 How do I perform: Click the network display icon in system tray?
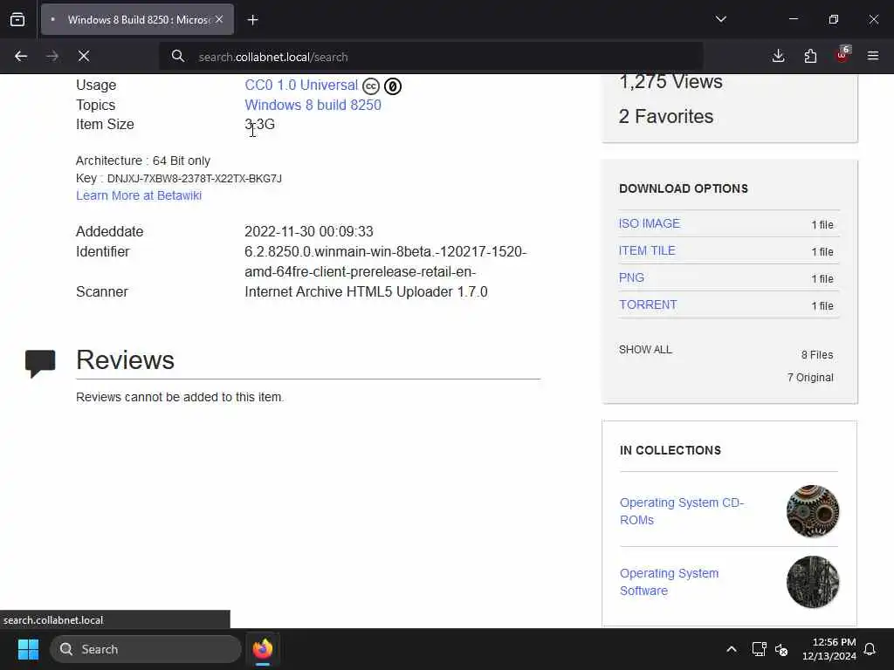tap(759, 649)
